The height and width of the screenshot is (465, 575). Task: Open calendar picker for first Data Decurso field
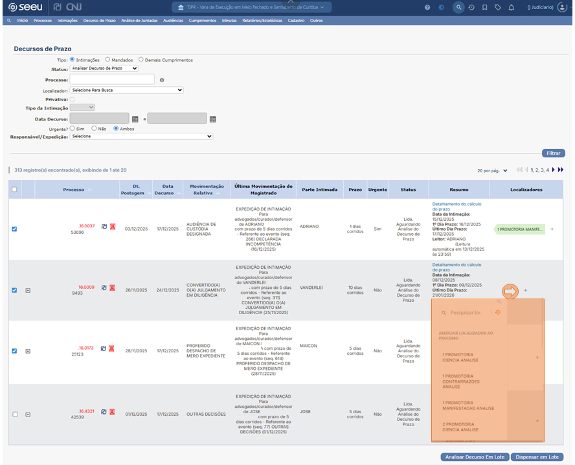pos(135,119)
